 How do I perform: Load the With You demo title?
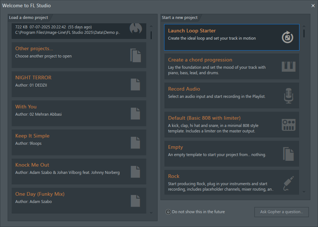[26, 107]
